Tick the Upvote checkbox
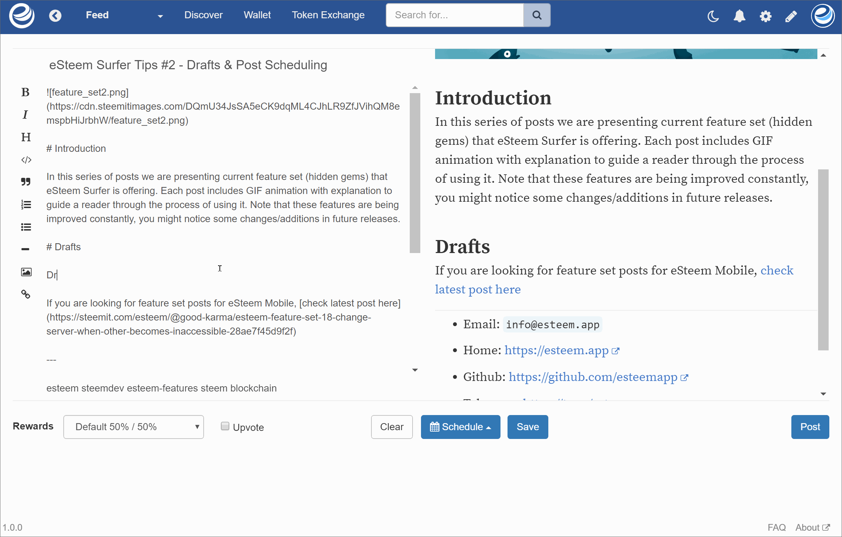 click(225, 426)
